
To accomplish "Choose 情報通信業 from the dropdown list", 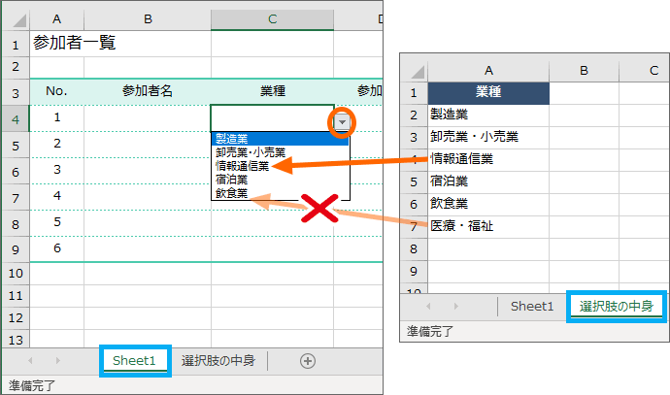I will click(x=281, y=166).
